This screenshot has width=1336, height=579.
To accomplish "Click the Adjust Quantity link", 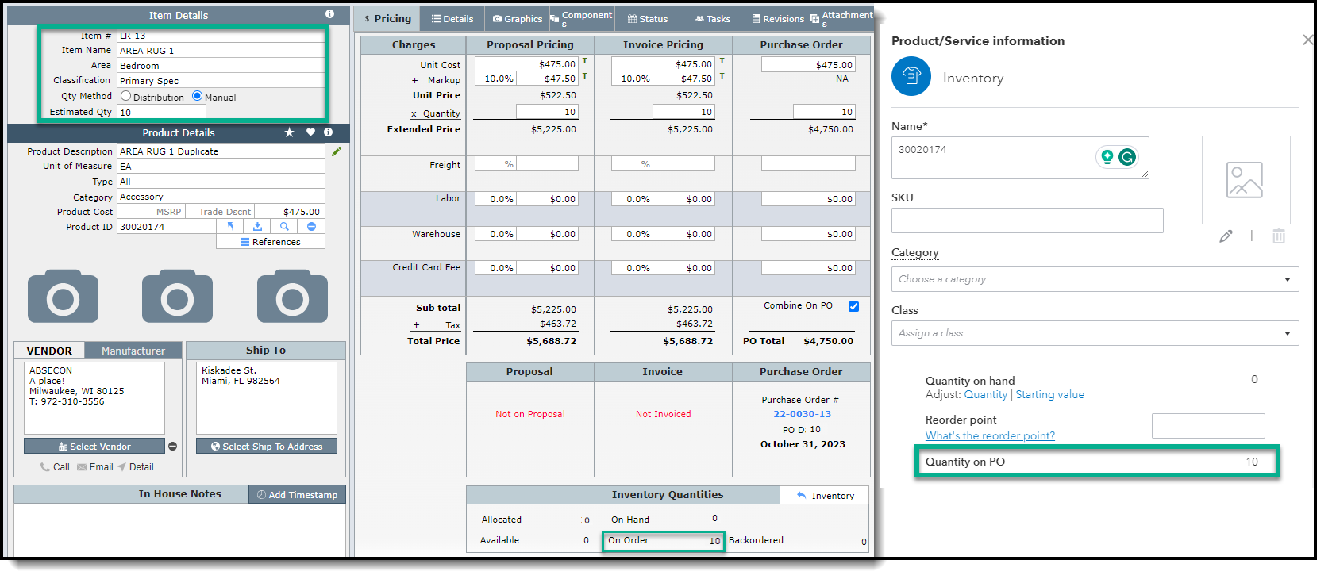I will click(x=985, y=394).
